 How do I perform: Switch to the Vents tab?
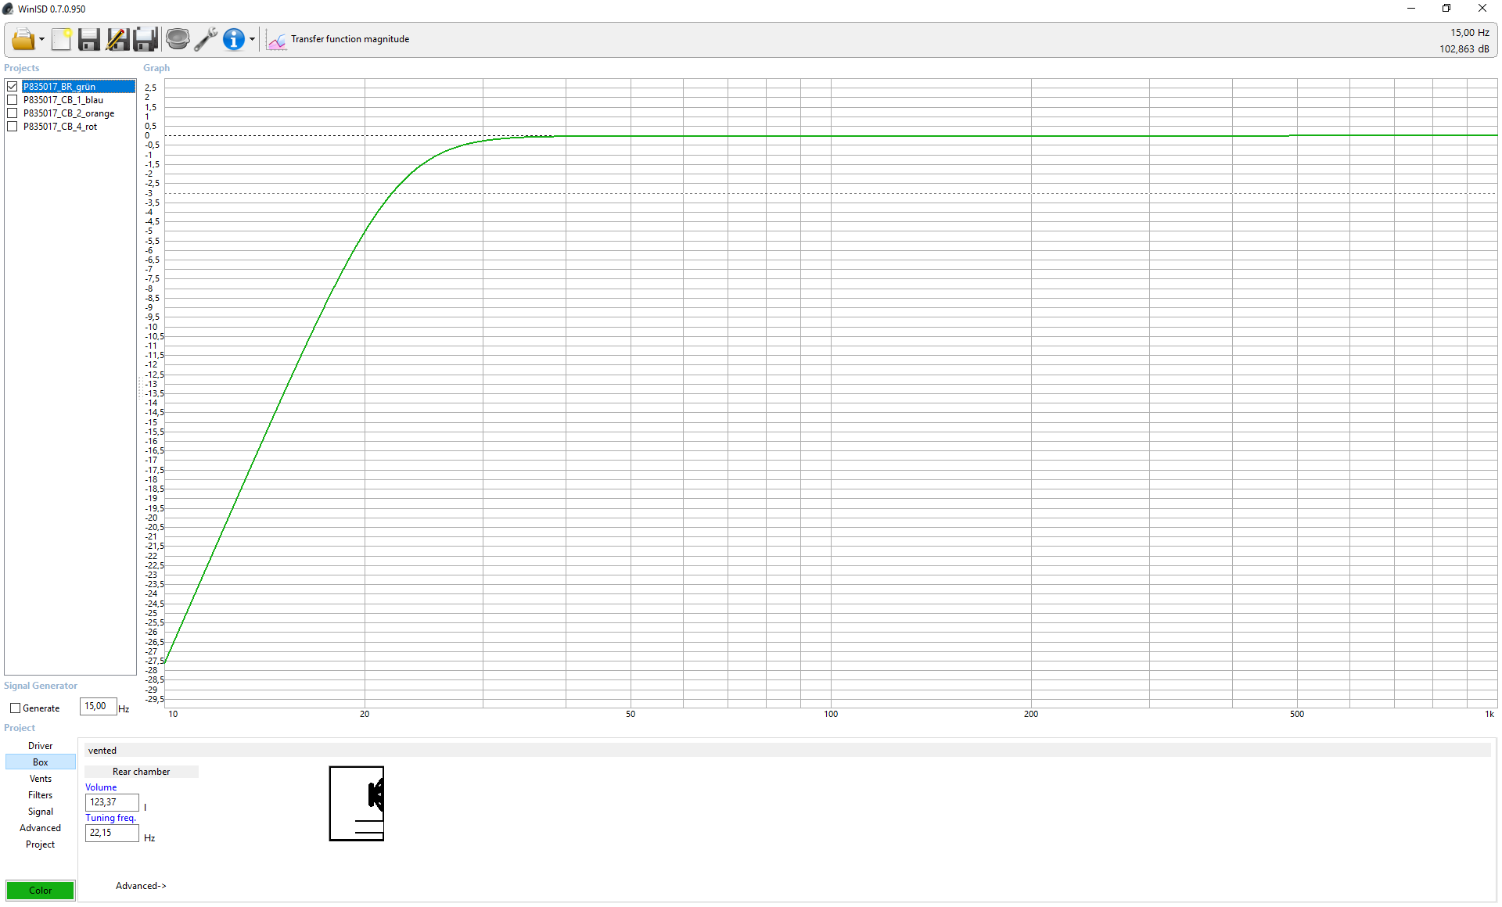pyautogui.click(x=41, y=779)
